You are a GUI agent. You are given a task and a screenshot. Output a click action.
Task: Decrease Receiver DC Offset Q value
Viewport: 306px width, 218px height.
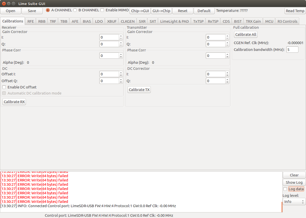coord(121,82)
